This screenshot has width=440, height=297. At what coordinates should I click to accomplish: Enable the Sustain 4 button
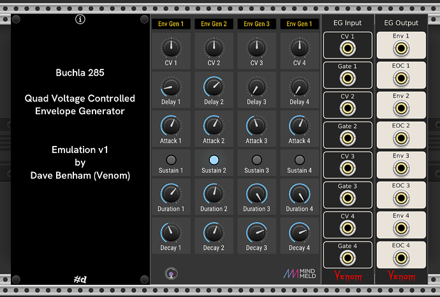point(300,160)
